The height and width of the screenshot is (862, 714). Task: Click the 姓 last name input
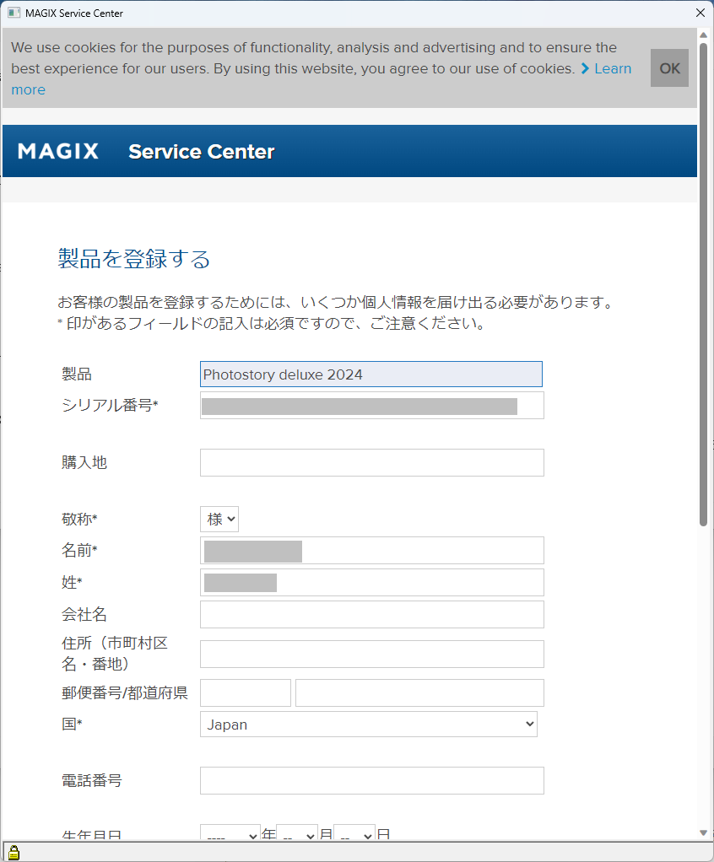point(372,583)
